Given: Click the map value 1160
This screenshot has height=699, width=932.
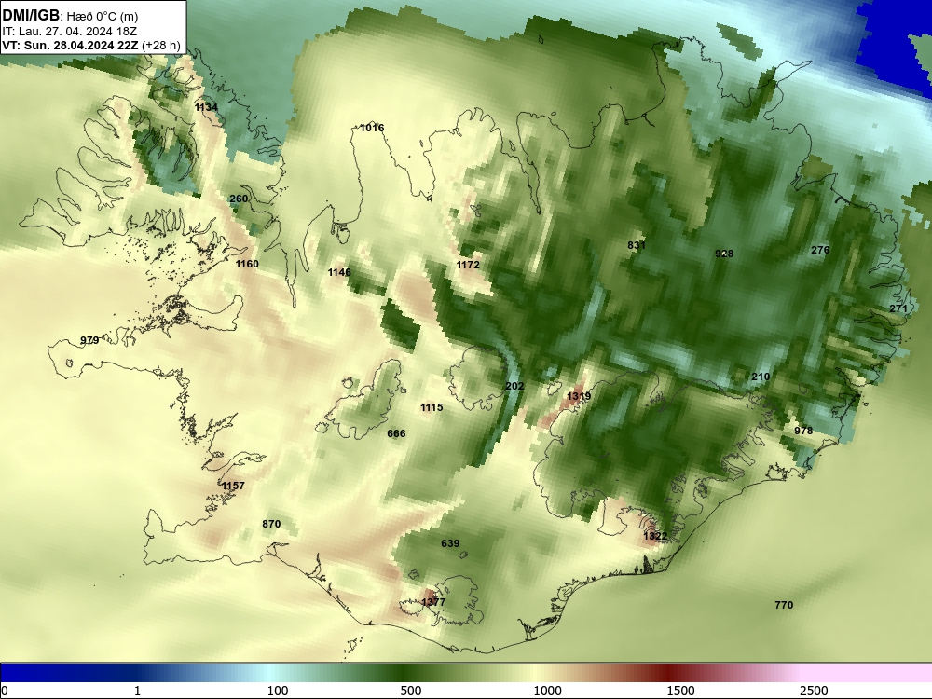Looking at the screenshot, I should click(x=247, y=264).
